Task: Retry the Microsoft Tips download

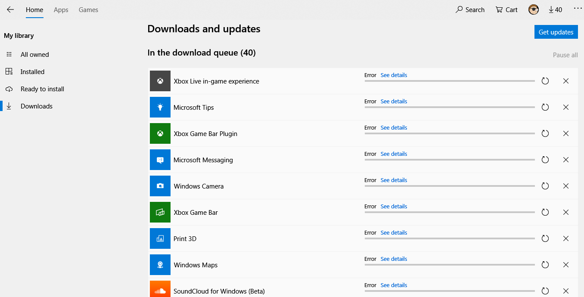Action: tap(545, 107)
